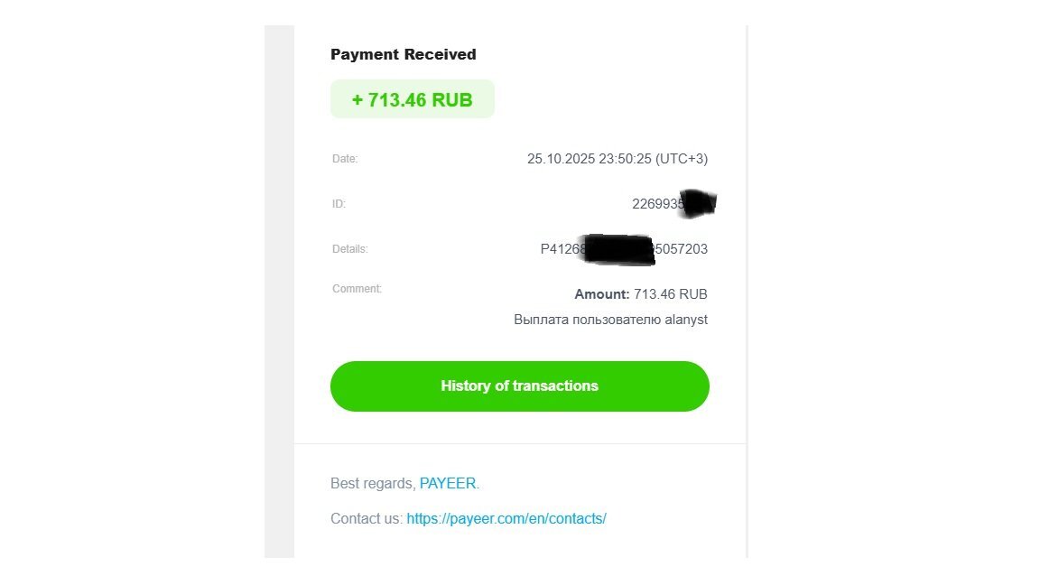Open the payeer.com contacts URL
This screenshot has height=585, width=1040.
pos(506,519)
